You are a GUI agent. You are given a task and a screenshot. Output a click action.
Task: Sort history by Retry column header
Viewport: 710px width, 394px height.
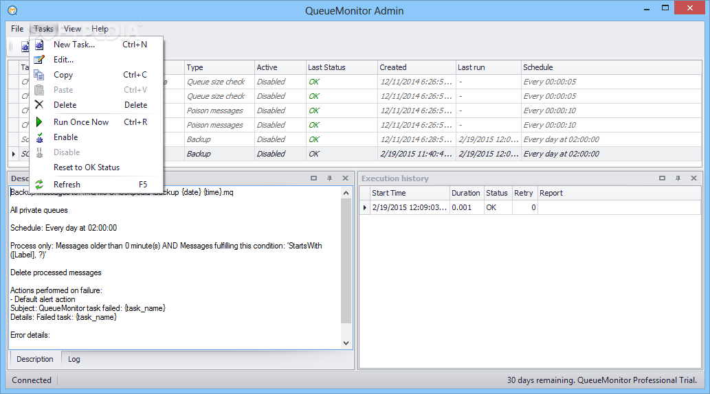pos(525,193)
